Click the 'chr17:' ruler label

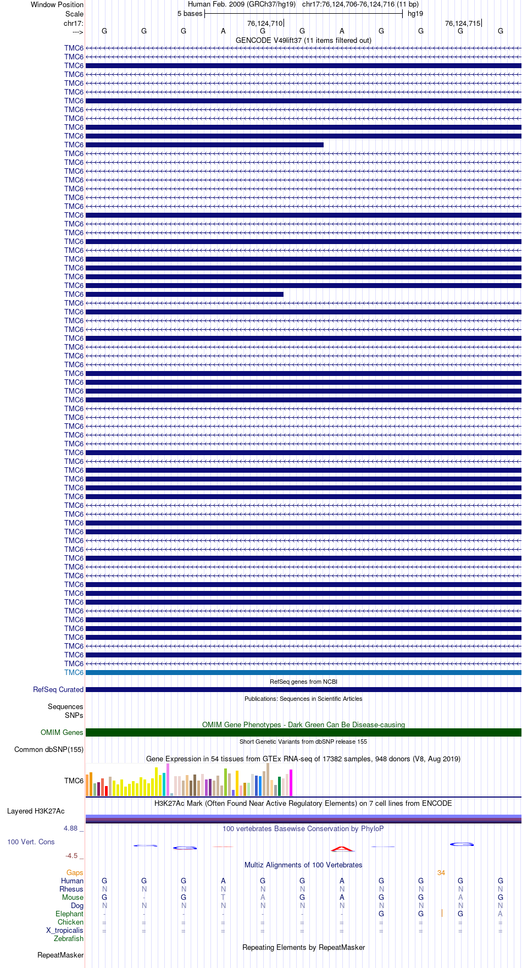(74, 24)
